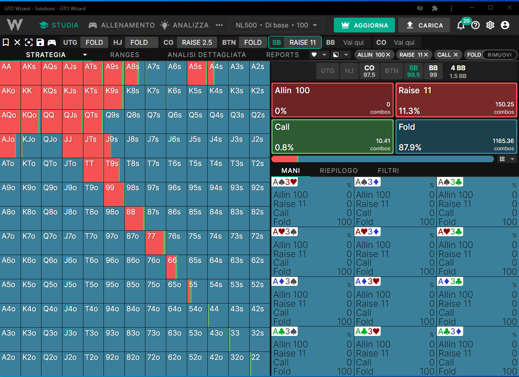Open the three-dots more menu in header
The width and height of the screenshot is (519, 377).
click(219, 25)
